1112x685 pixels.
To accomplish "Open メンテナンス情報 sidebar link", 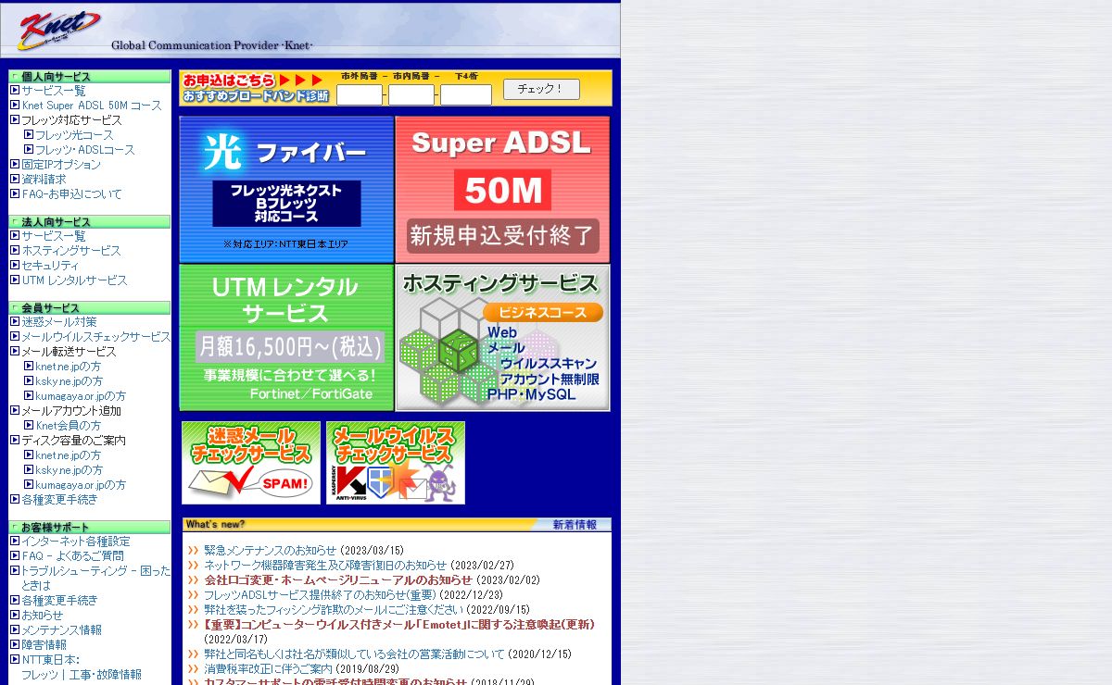I will [x=62, y=630].
